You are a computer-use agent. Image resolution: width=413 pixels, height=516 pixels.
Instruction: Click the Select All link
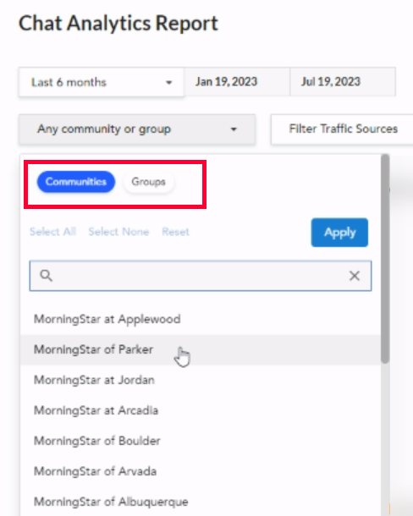tap(53, 232)
